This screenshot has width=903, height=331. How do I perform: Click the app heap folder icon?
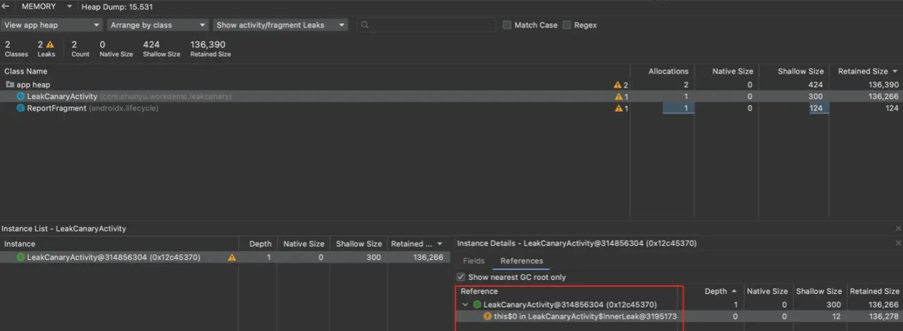tap(10, 84)
